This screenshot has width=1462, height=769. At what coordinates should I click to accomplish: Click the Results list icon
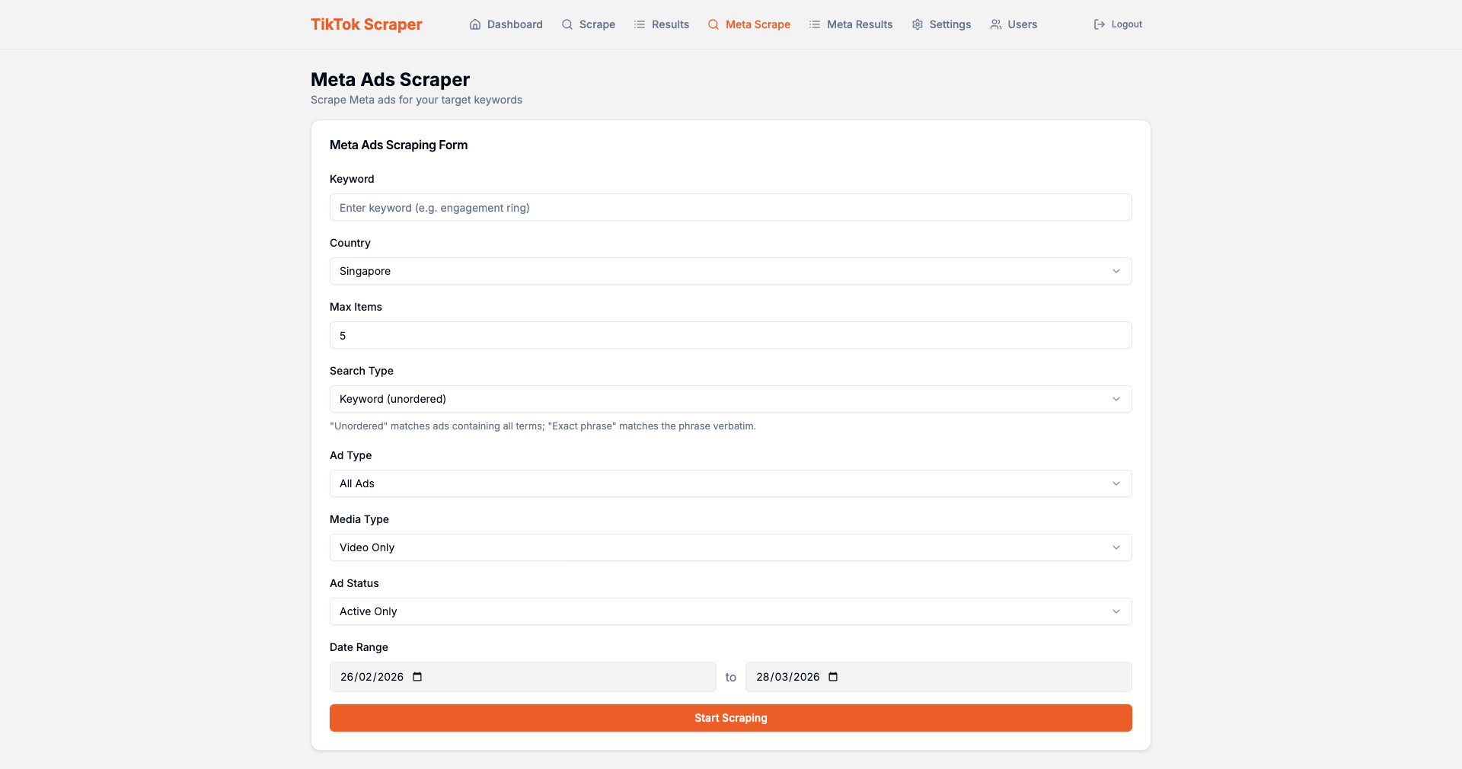(640, 24)
